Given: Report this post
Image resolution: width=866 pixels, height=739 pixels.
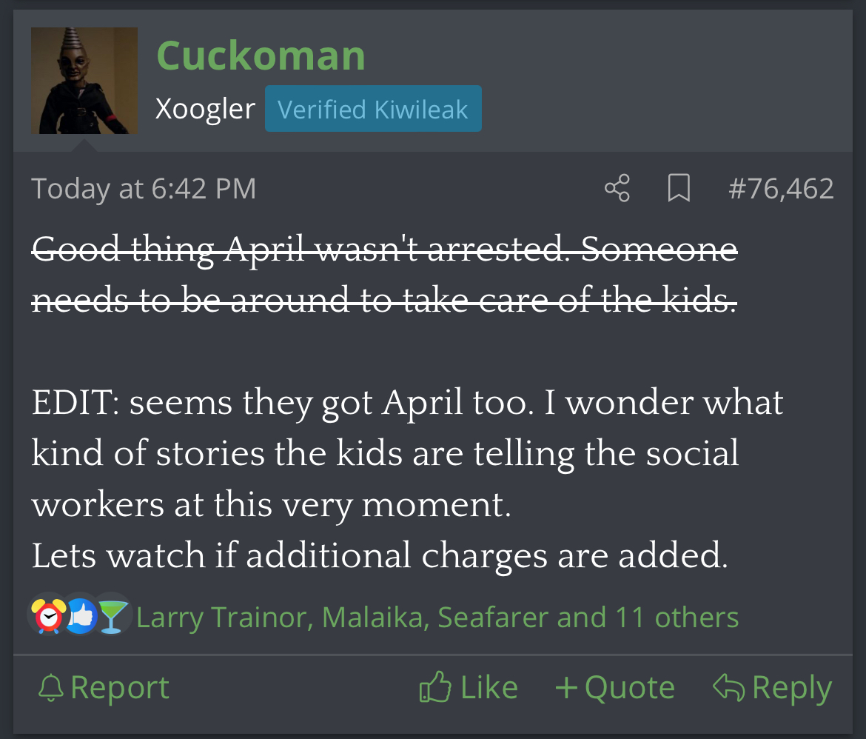Looking at the screenshot, I should click(x=104, y=688).
